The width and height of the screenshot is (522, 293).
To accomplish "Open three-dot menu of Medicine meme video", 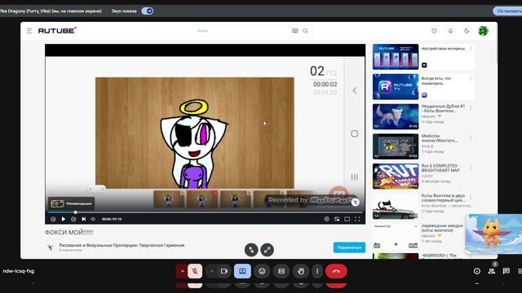I will (x=471, y=138).
